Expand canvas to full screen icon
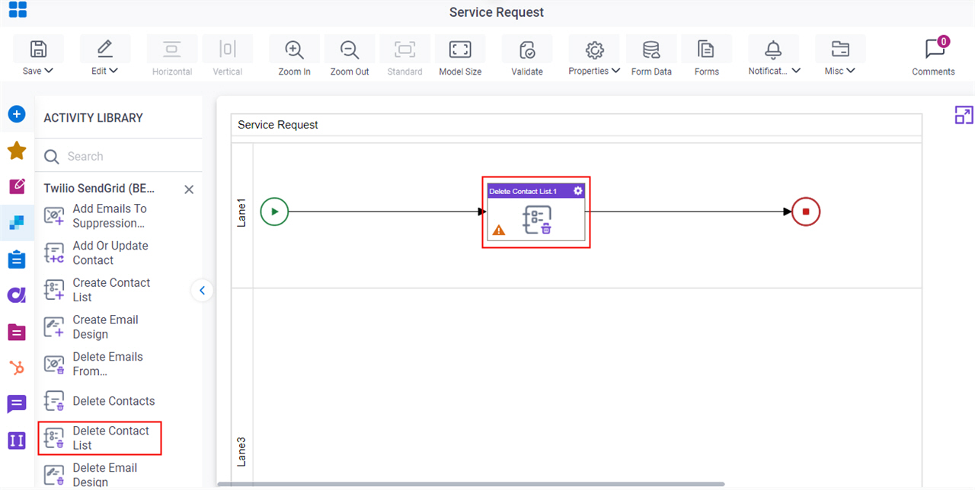 click(964, 115)
